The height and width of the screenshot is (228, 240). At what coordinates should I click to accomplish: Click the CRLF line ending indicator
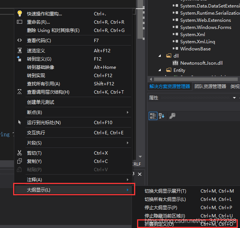pos(137,164)
